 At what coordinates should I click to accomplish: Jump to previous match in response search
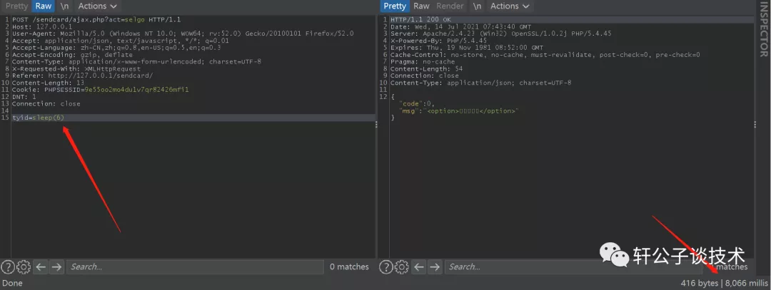point(418,267)
